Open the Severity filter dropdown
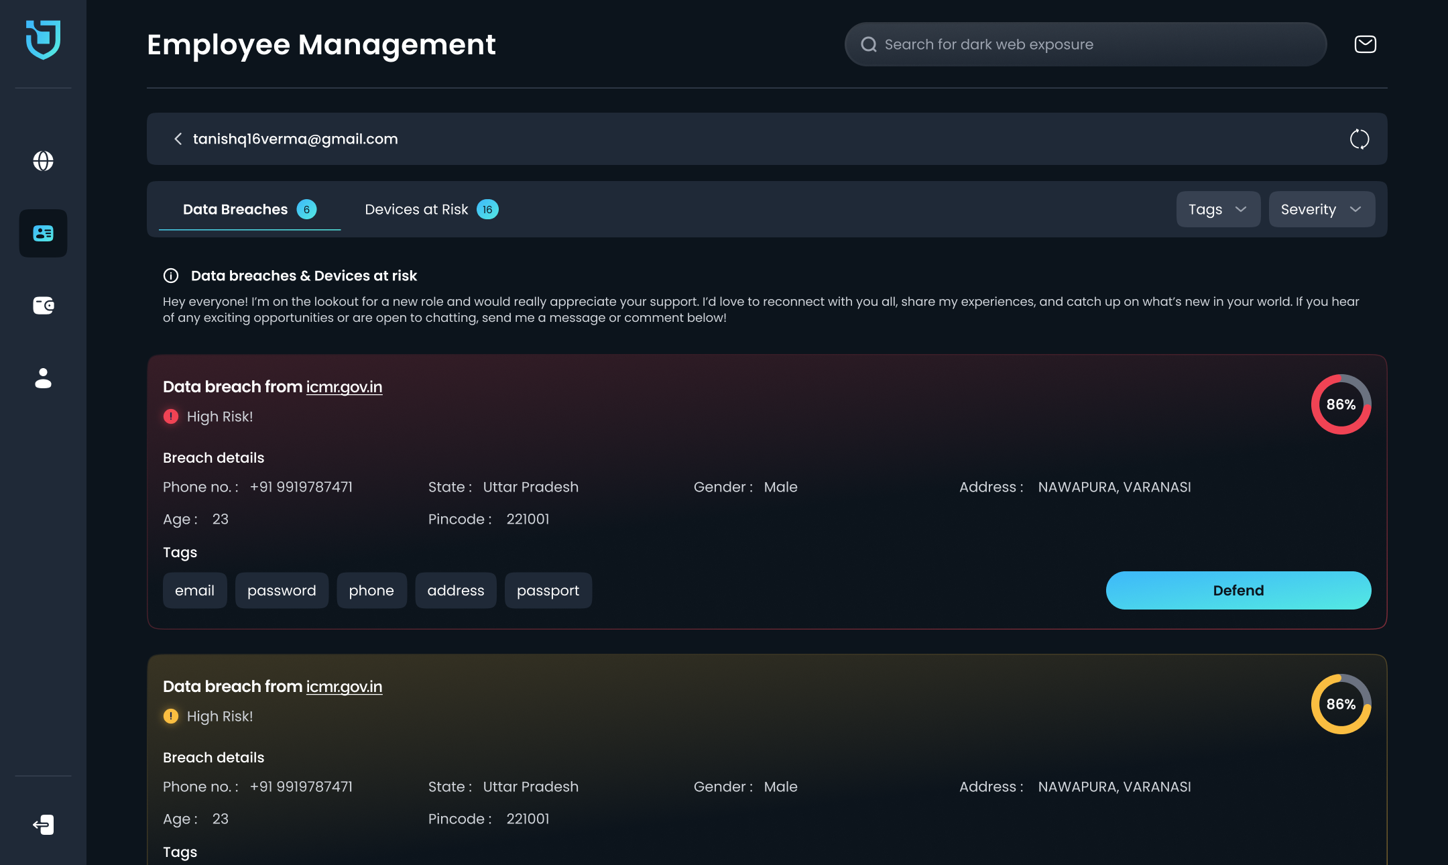This screenshot has width=1448, height=865. click(1321, 209)
